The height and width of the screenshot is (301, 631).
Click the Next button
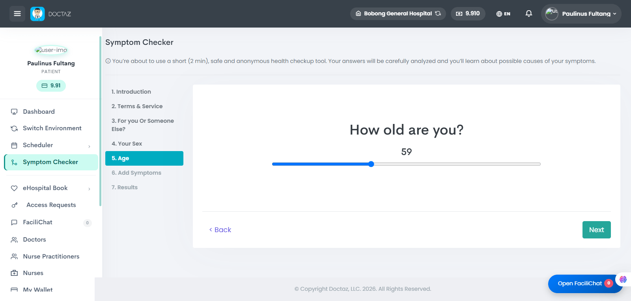click(x=596, y=230)
